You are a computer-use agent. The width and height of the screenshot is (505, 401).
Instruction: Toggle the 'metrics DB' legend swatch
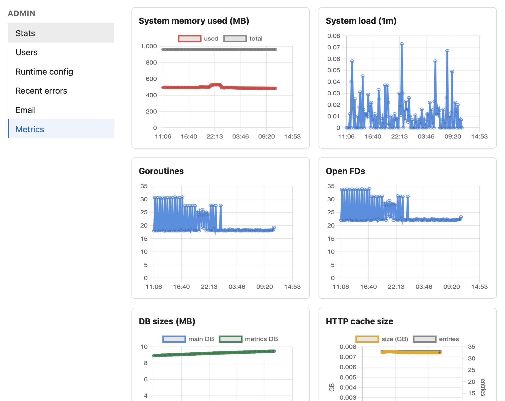click(230, 339)
